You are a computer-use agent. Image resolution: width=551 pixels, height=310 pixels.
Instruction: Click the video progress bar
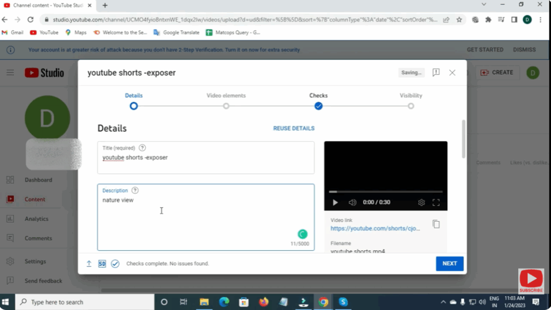click(385, 192)
